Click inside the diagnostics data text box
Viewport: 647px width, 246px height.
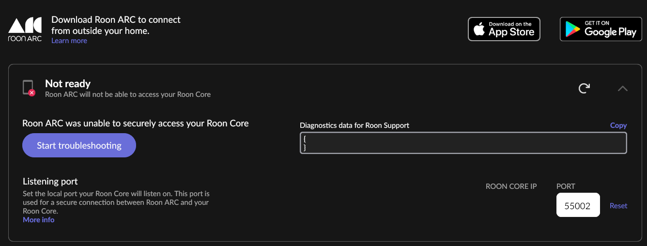463,143
